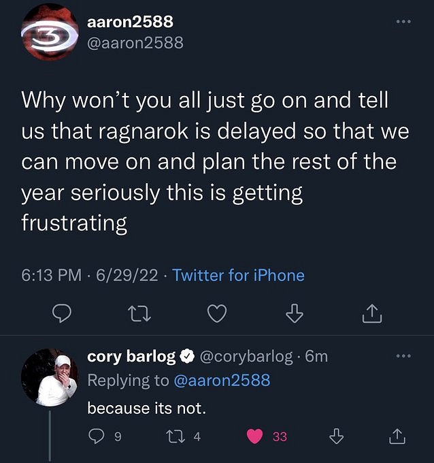Open more options for cory barlog's reply
434x463 pixels.
point(403,356)
